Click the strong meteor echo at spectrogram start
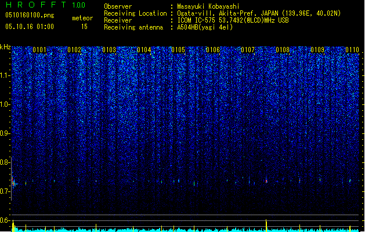This screenshot has height=232, width=365. pyautogui.click(x=14, y=182)
